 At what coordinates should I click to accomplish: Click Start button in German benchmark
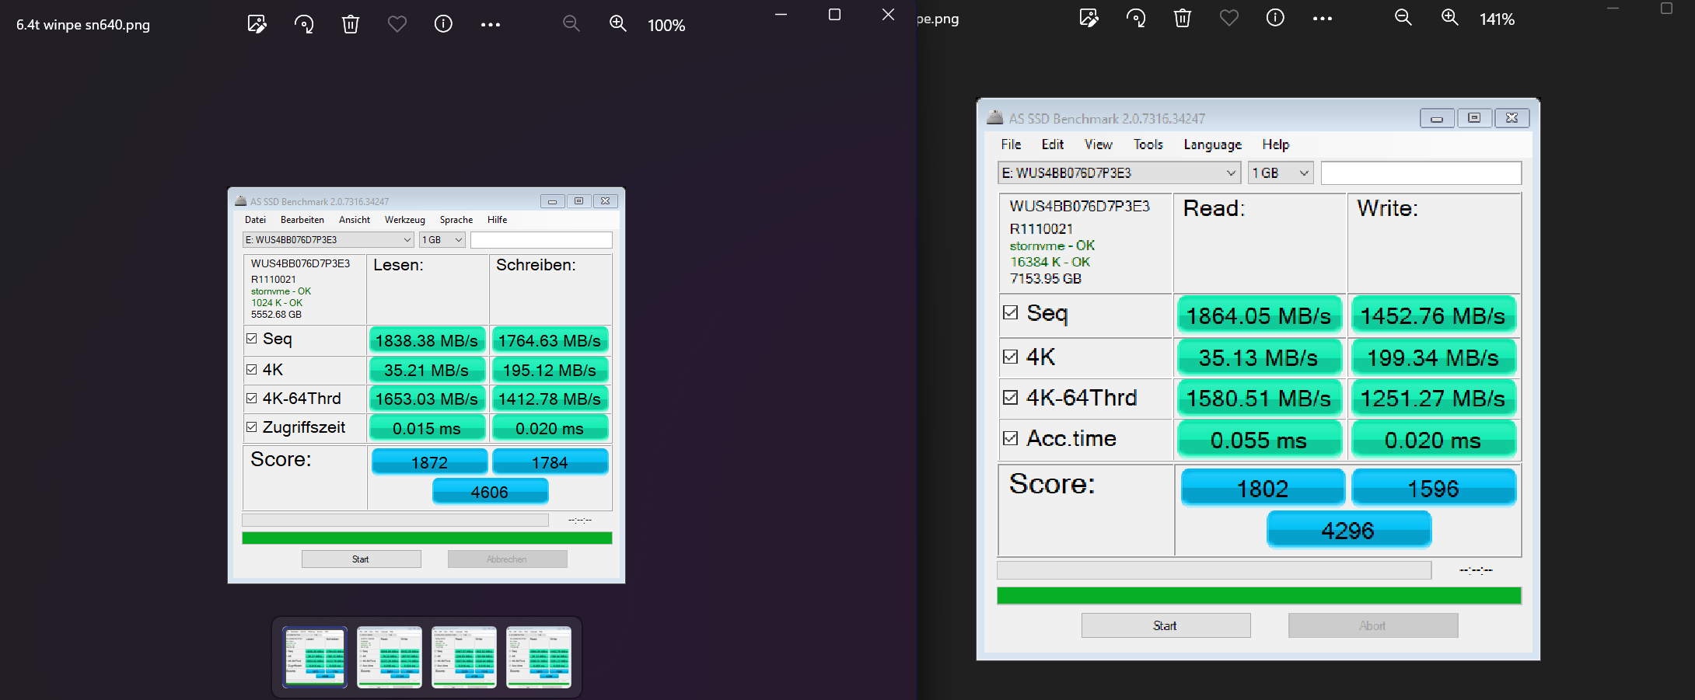click(362, 559)
